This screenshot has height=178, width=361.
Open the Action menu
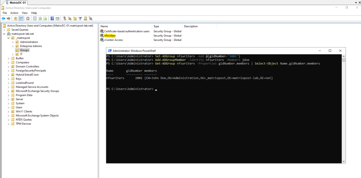(x=14, y=13)
